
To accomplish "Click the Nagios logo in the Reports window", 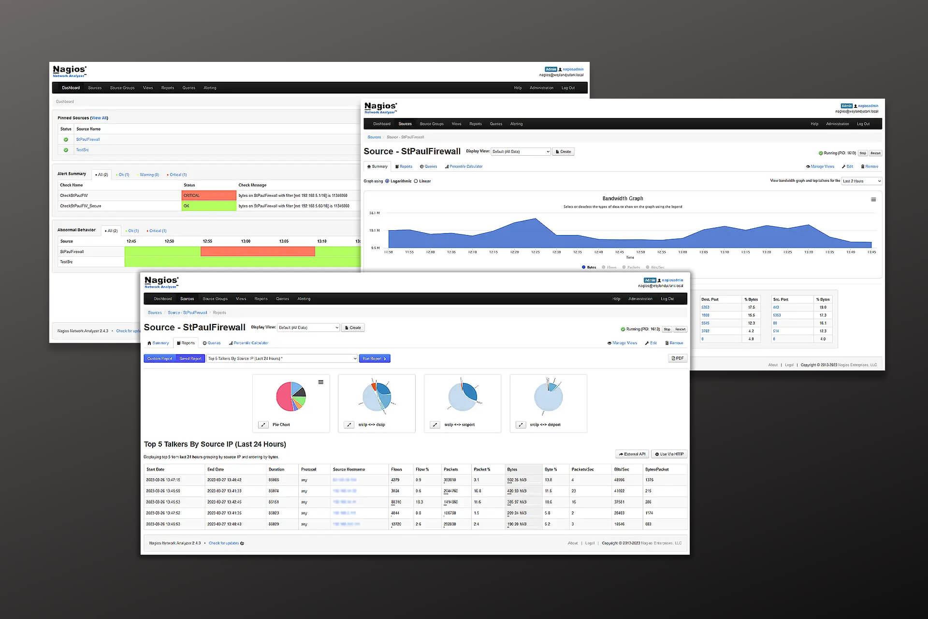I will click(161, 282).
